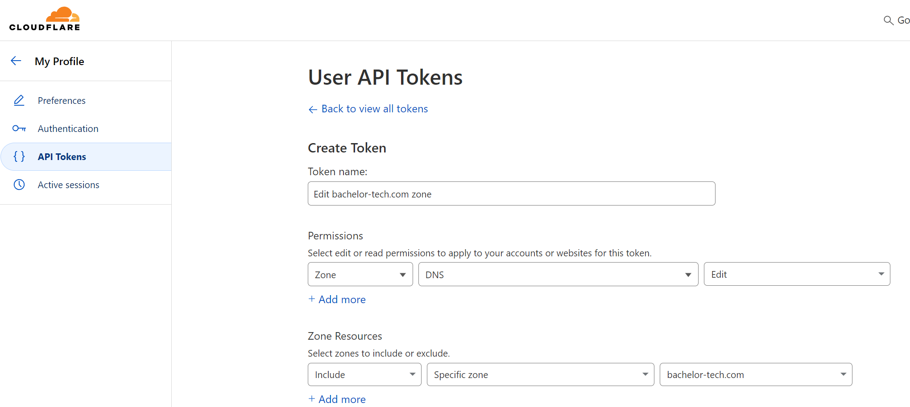Click the Go to search text
910x407 pixels.
pos(903,21)
